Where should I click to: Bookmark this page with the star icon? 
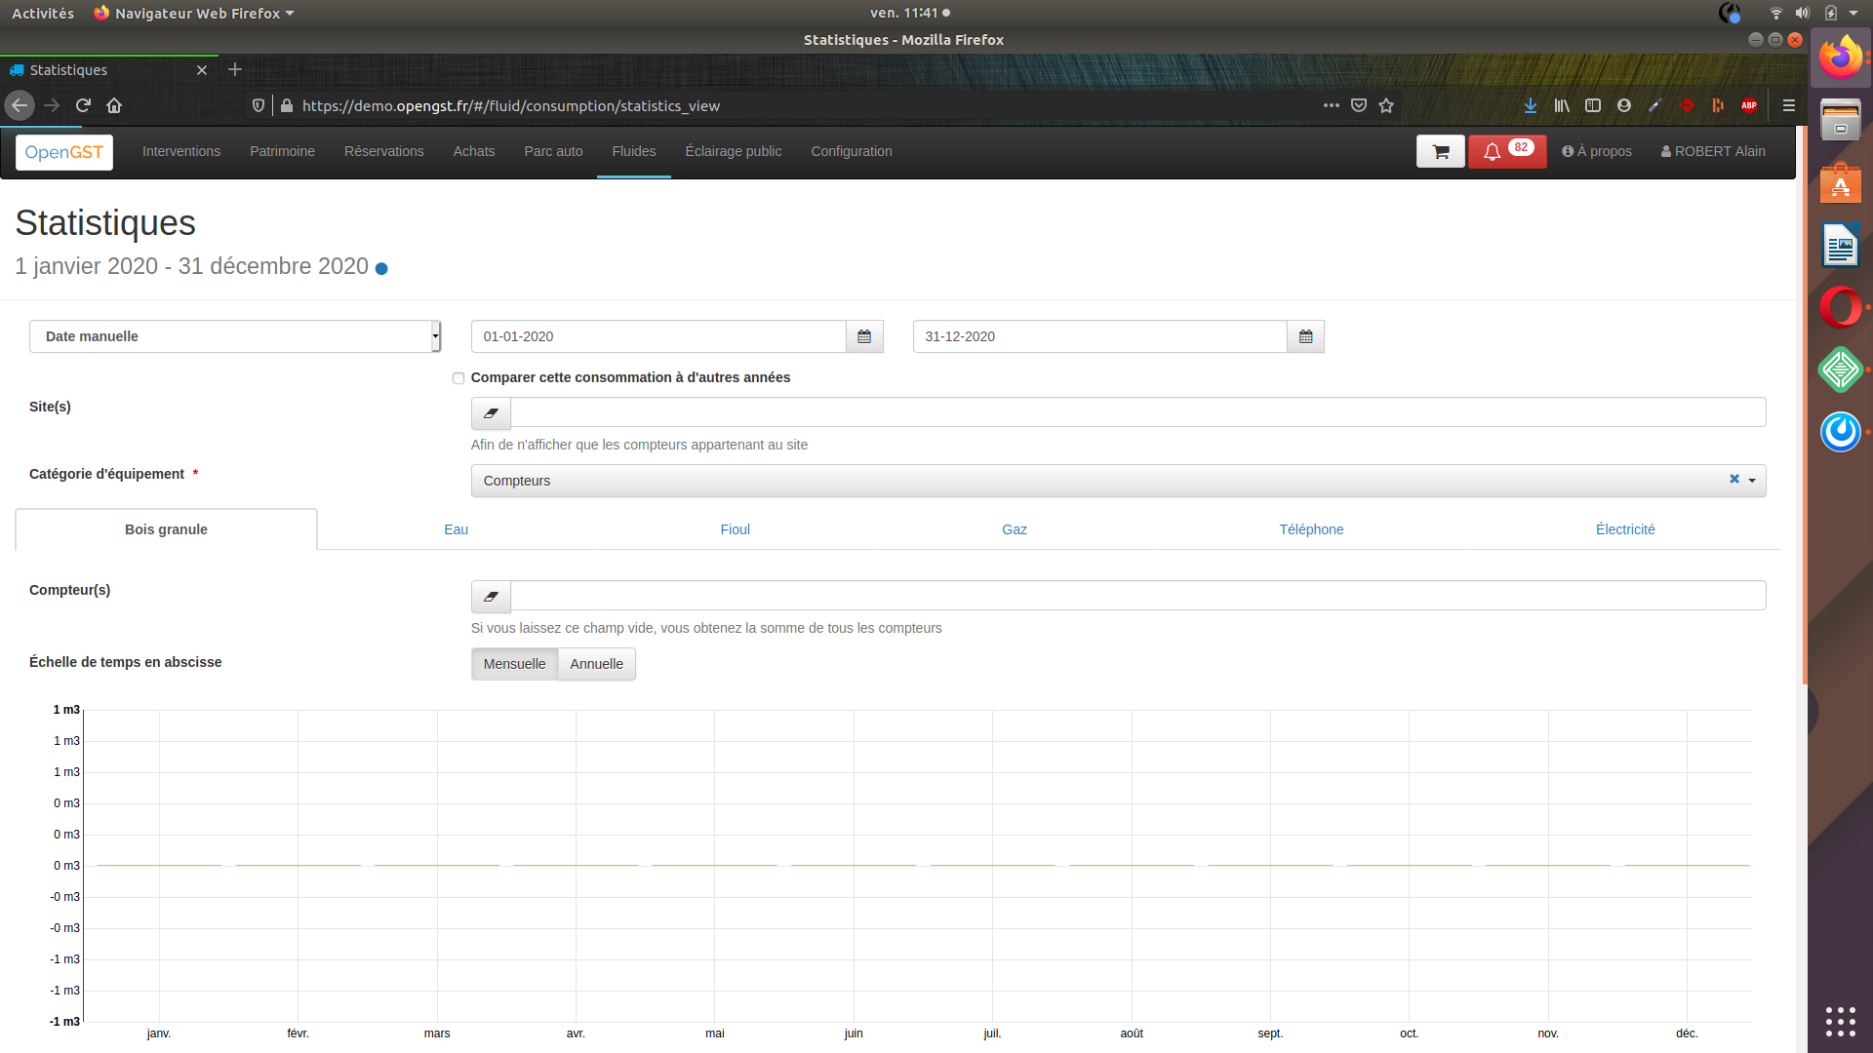(x=1386, y=105)
